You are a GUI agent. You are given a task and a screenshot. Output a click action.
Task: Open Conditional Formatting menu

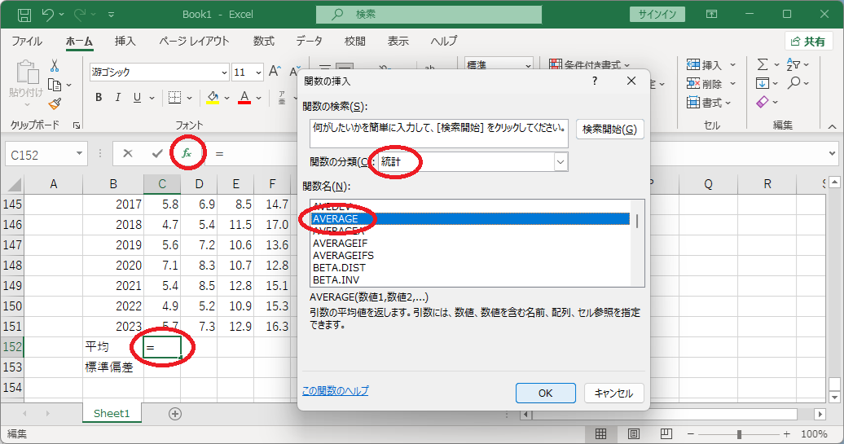tap(590, 64)
